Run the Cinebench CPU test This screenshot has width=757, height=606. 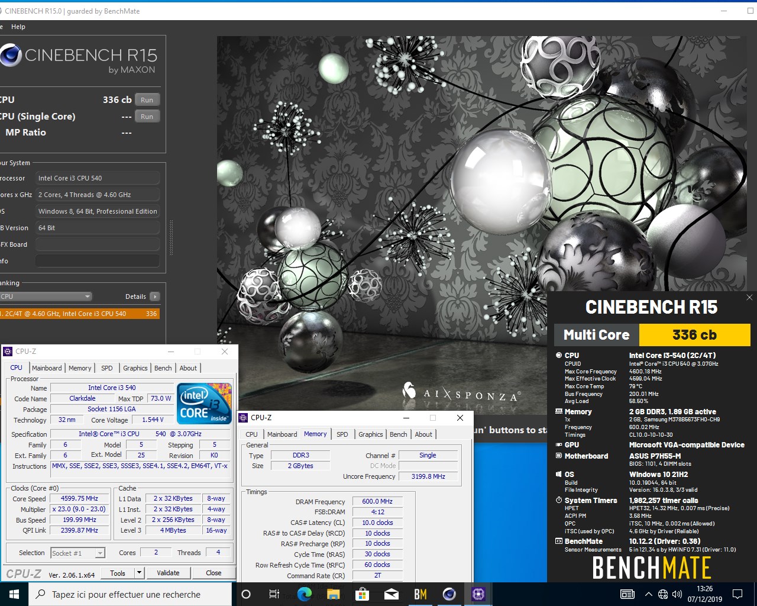click(147, 100)
